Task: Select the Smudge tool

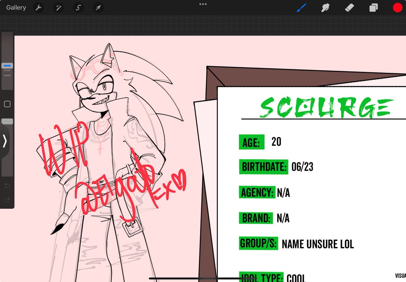Action: pos(325,7)
